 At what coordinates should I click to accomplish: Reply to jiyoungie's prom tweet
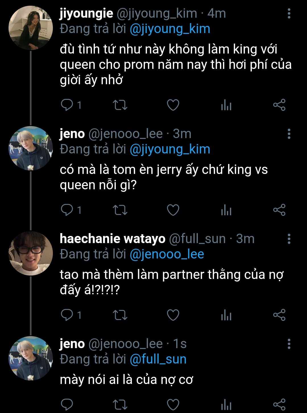point(67,105)
